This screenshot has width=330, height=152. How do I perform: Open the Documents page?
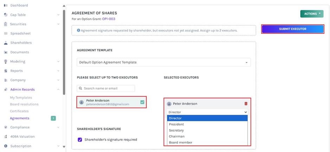20,52
